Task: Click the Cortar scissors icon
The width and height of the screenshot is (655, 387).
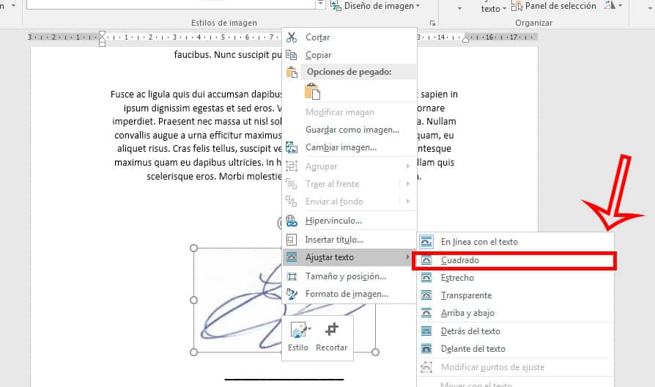Action: 292,37
